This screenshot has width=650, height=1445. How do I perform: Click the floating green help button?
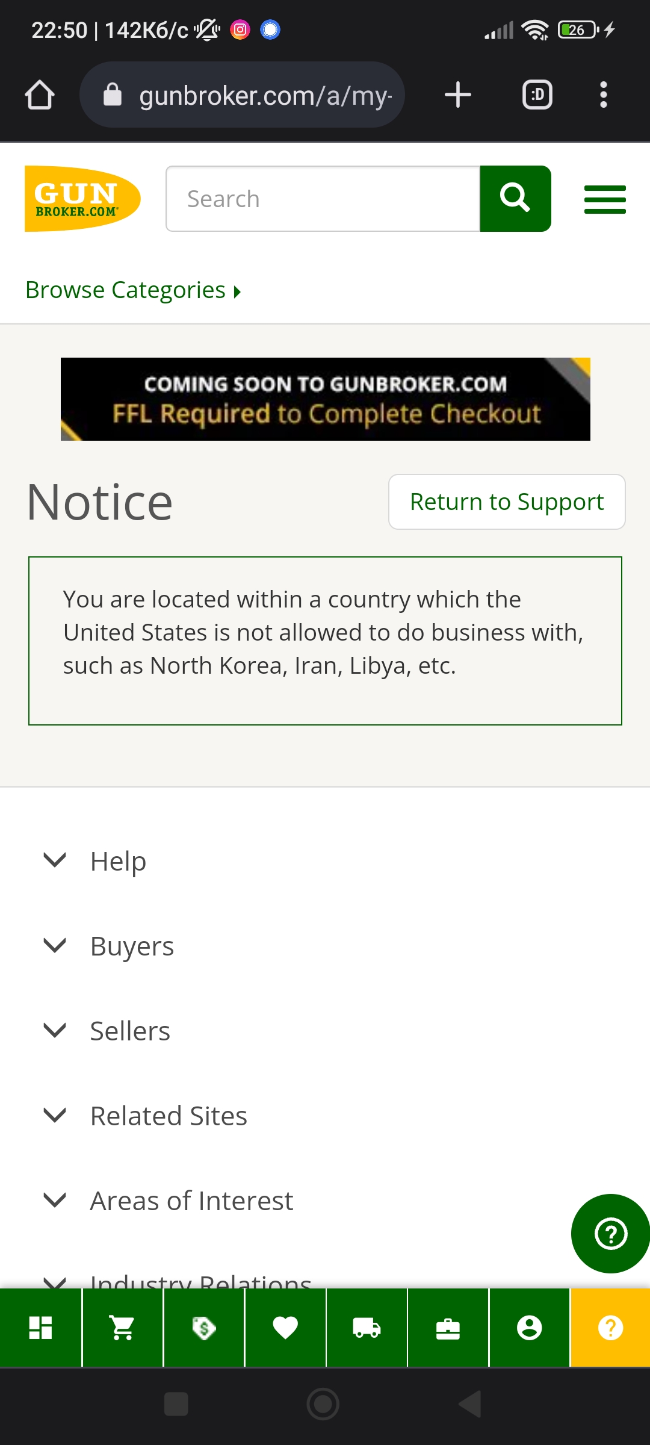click(610, 1234)
